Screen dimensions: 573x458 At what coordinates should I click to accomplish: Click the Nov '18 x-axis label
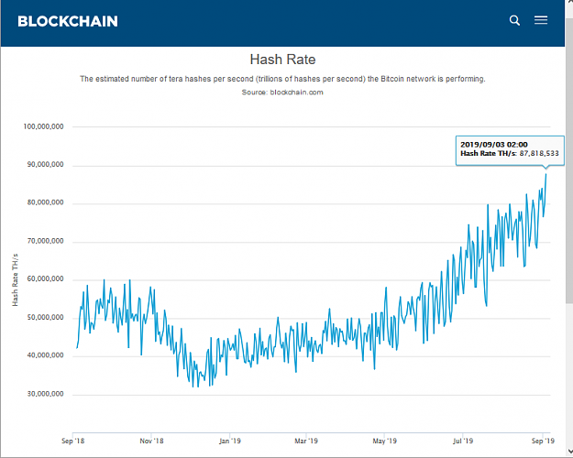tap(151, 441)
